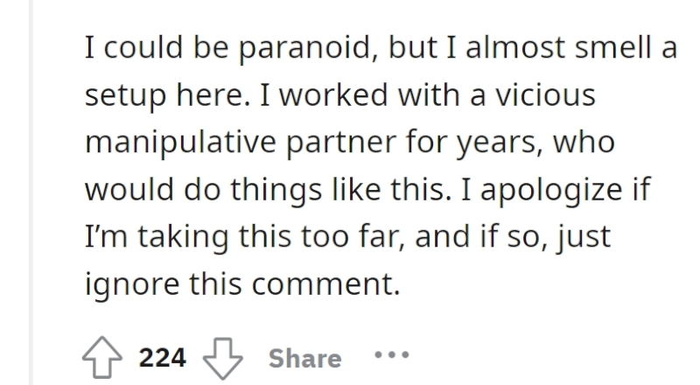Click the word "setup" in the comment
This screenshot has height=385, width=700.
click(x=125, y=95)
